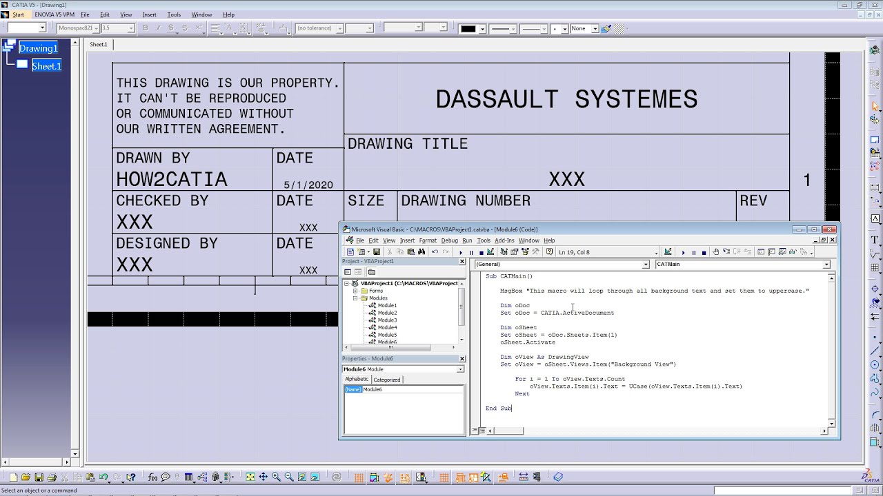Open the font name dropdown Monospac821
The height and width of the screenshot is (496, 883).
click(x=95, y=28)
